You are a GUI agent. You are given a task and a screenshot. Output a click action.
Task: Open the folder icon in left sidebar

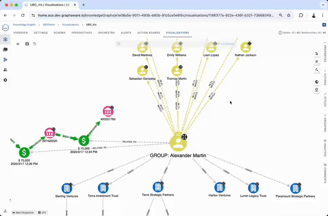5,50
